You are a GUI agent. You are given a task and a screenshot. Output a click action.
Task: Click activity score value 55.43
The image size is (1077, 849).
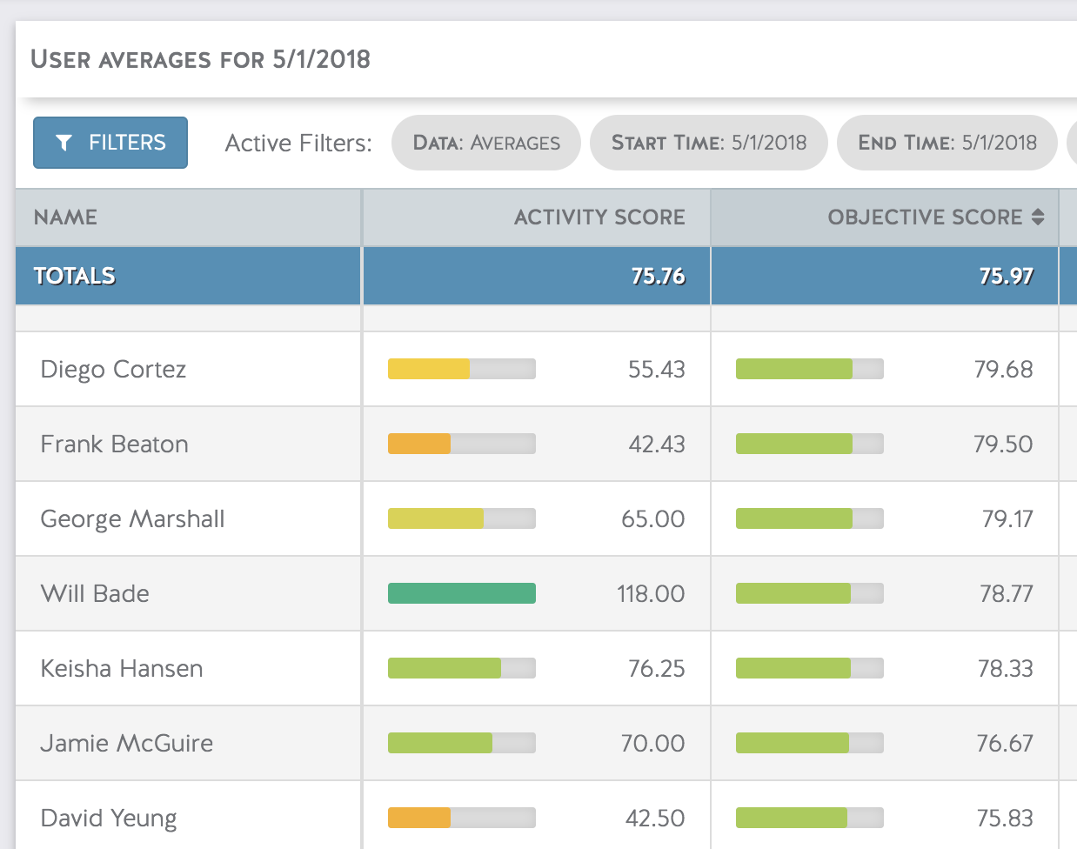(657, 369)
